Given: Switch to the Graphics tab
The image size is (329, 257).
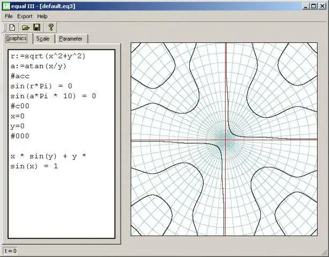Looking at the screenshot, I should click(x=17, y=39).
